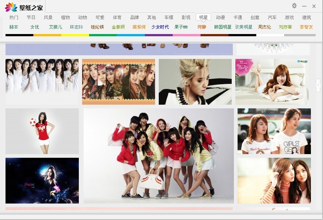
Task: Go to the 汽车 category
Action: (272, 18)
